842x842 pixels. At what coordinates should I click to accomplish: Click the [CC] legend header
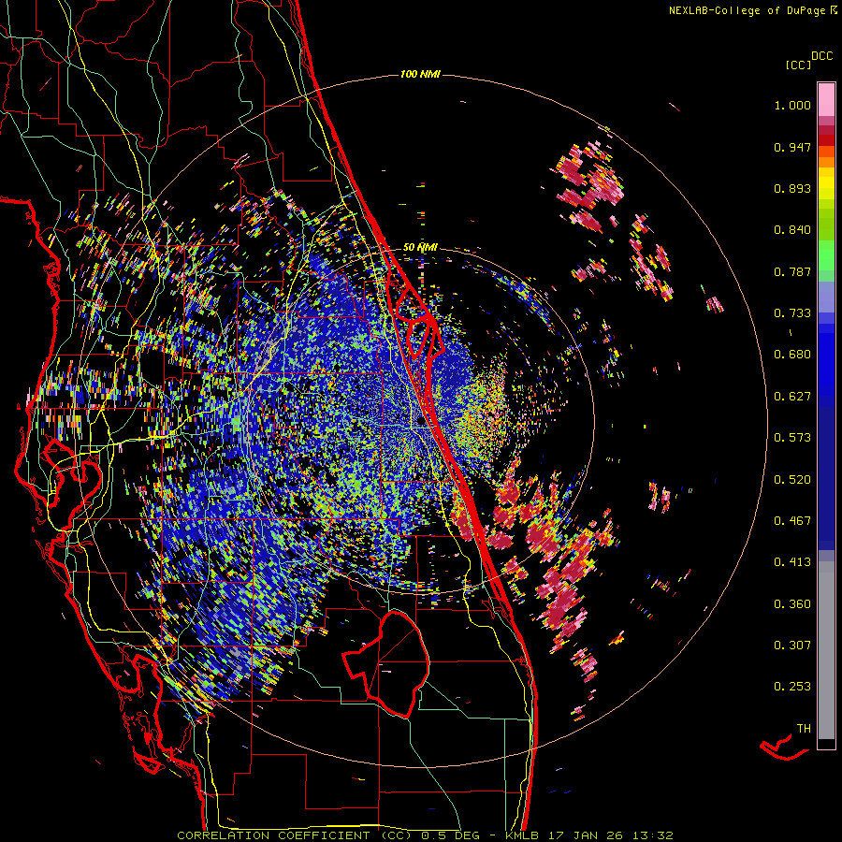[799, 65]
